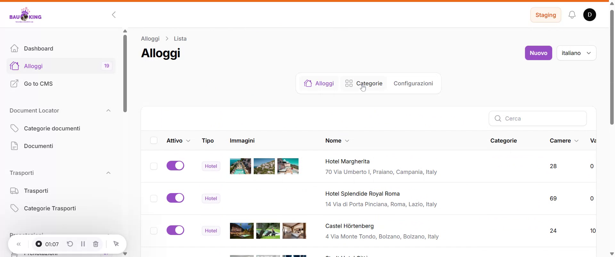Toggle the recorder cursor effects icon

(116, 244)
